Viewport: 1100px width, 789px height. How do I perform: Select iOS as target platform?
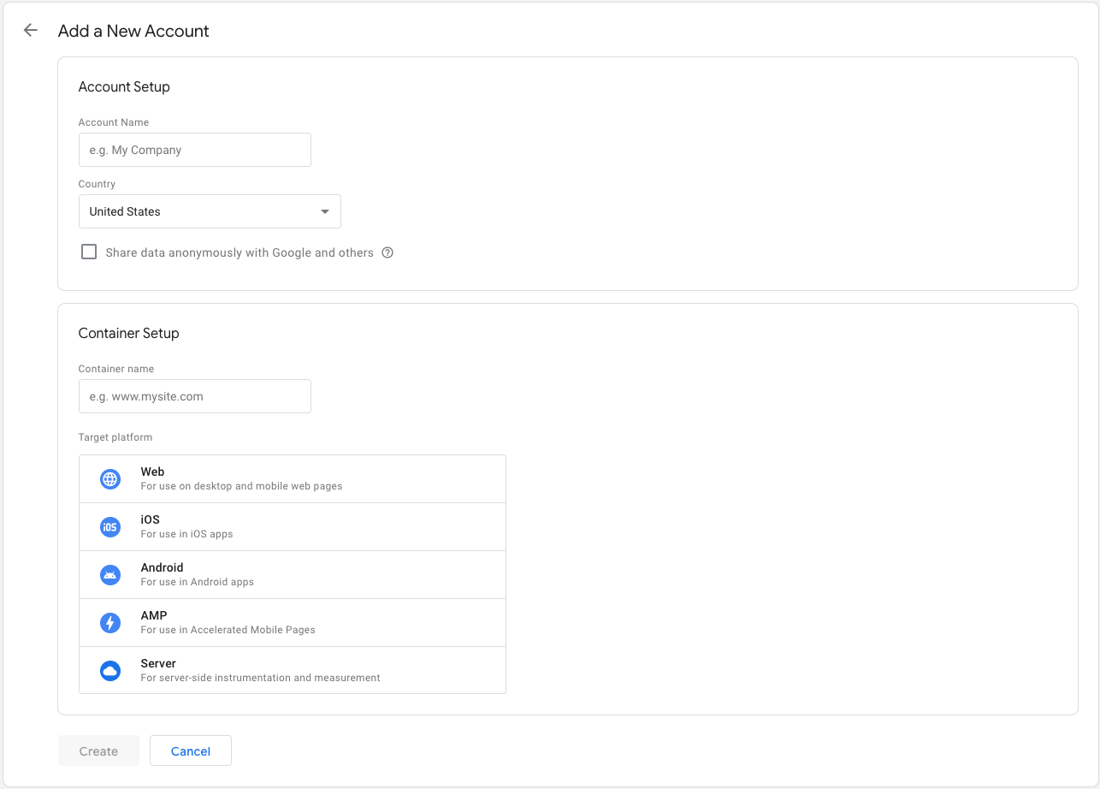coord(291,527)
